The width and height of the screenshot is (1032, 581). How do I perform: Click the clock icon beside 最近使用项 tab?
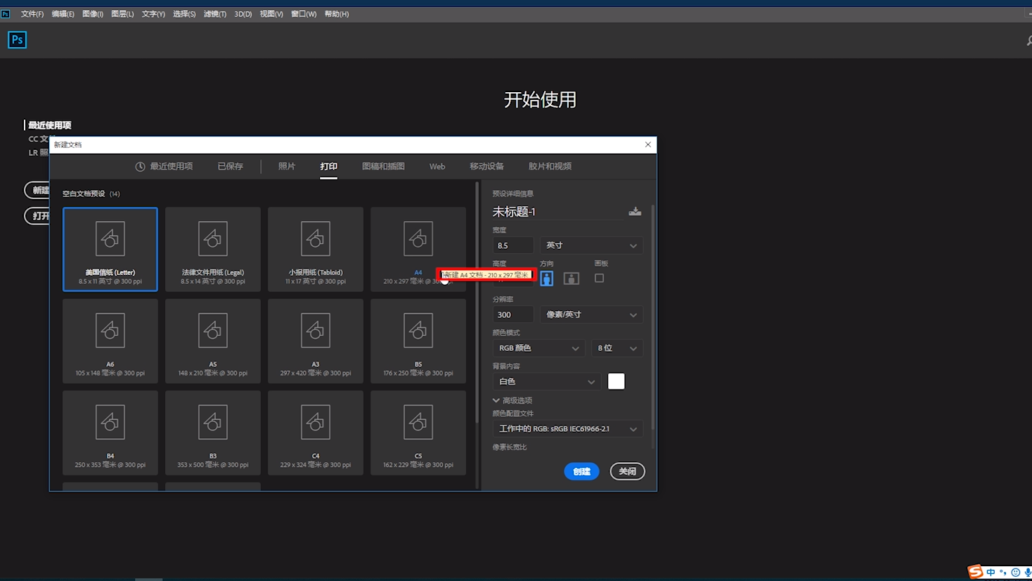pos(140,167)
